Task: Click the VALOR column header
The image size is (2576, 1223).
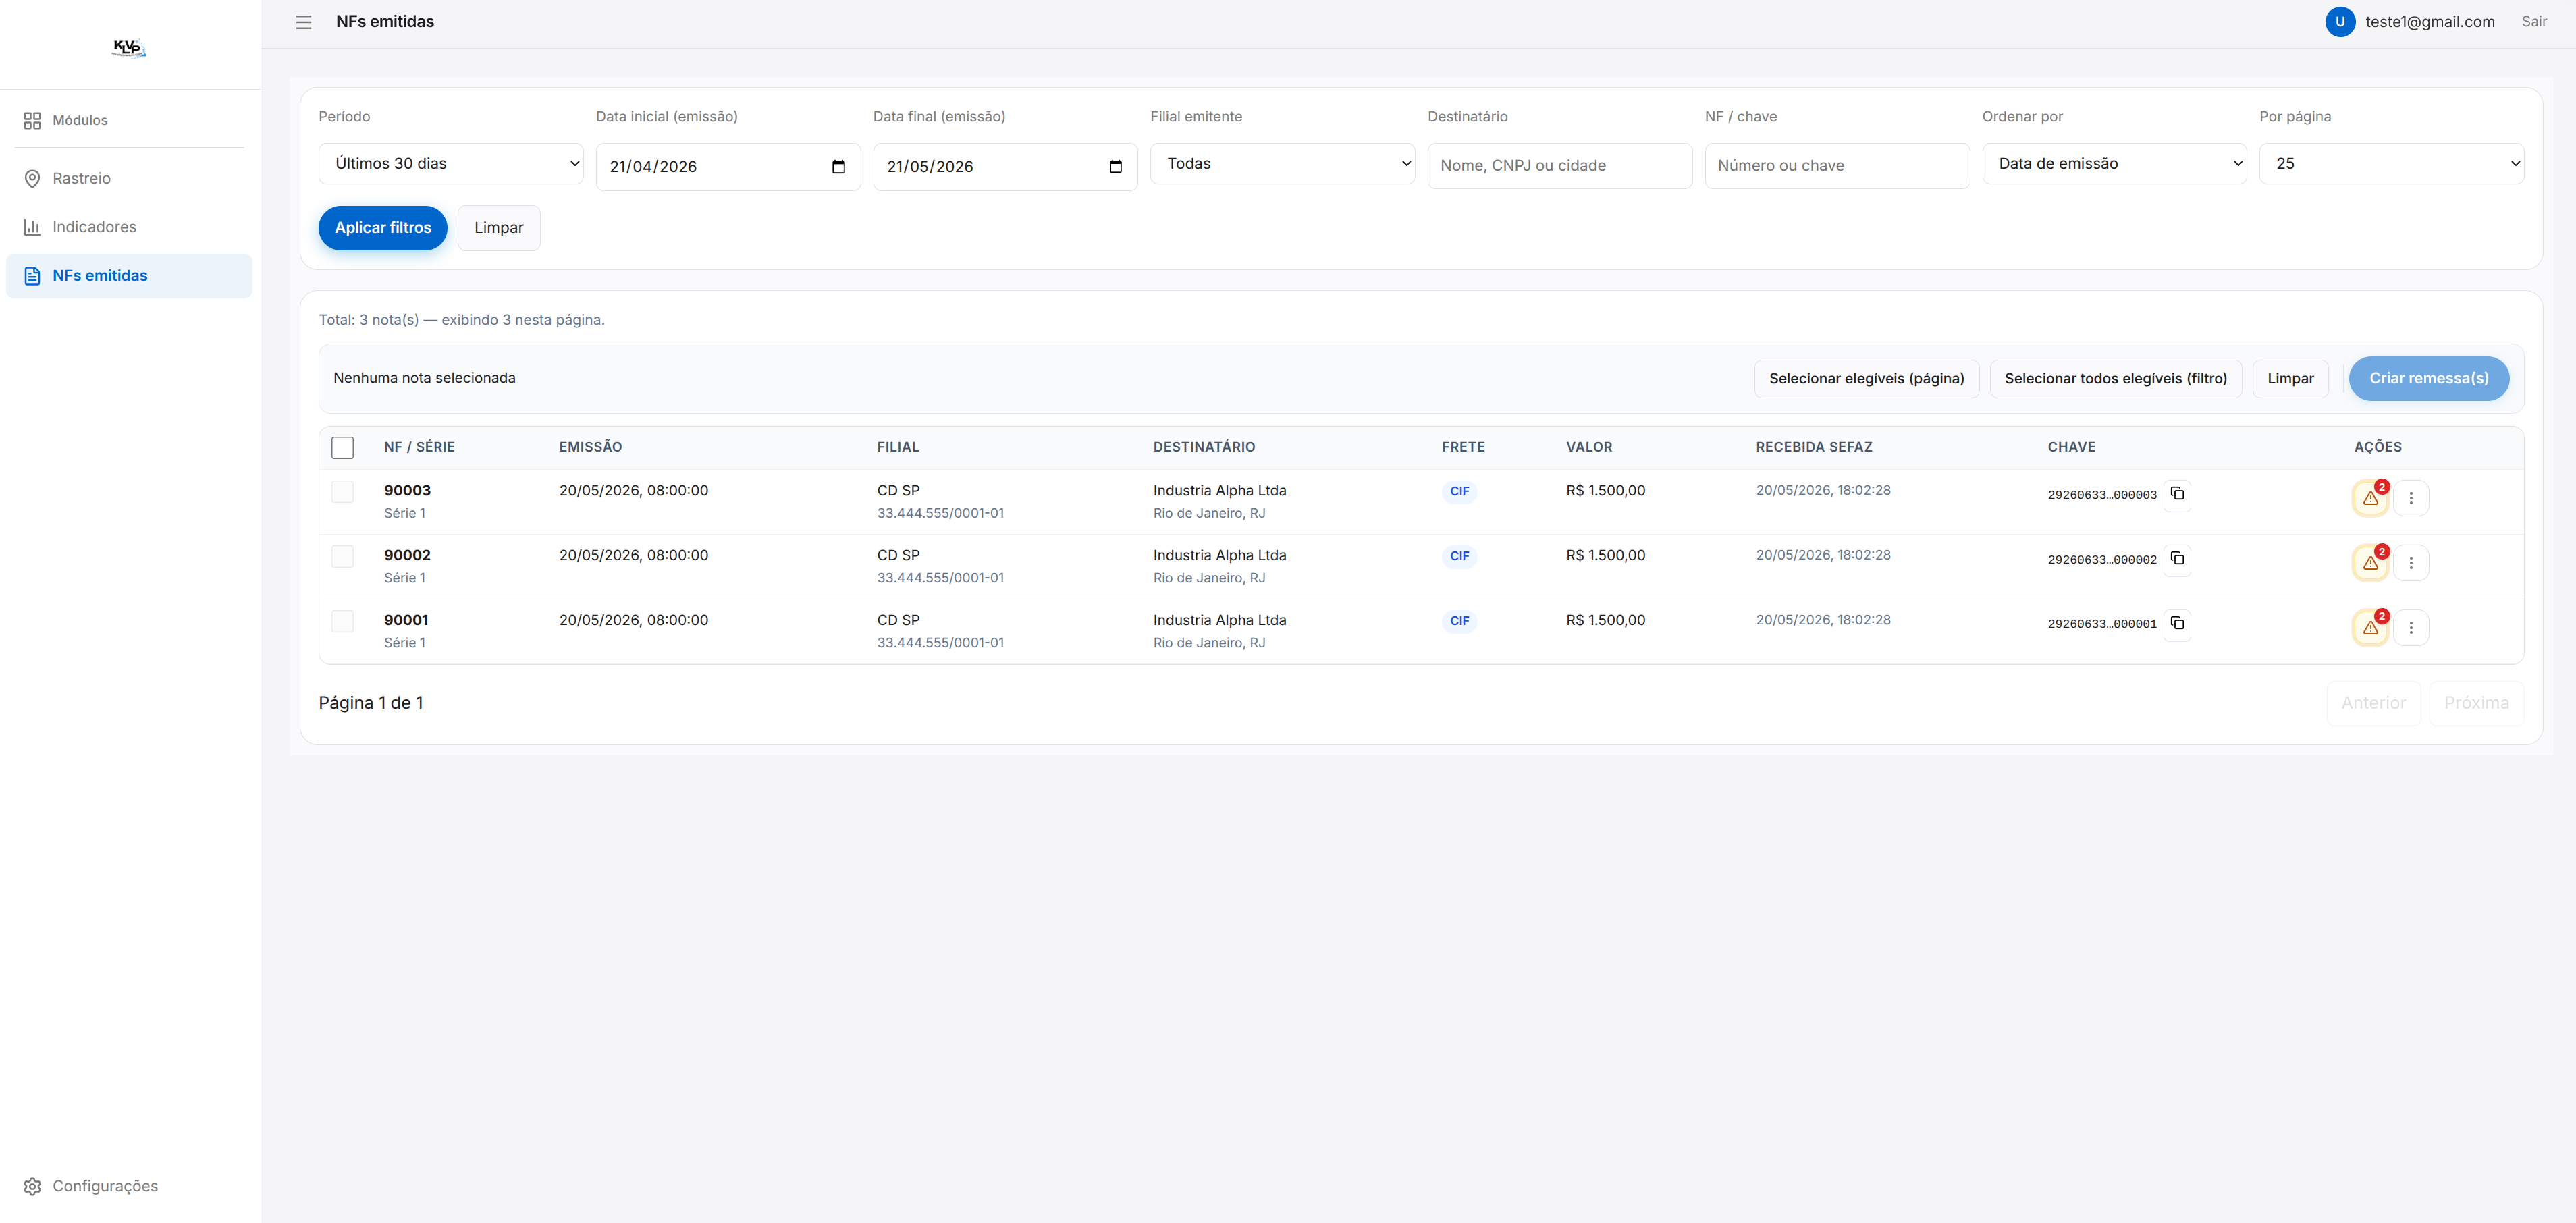Action: [x=1588, y=448]
